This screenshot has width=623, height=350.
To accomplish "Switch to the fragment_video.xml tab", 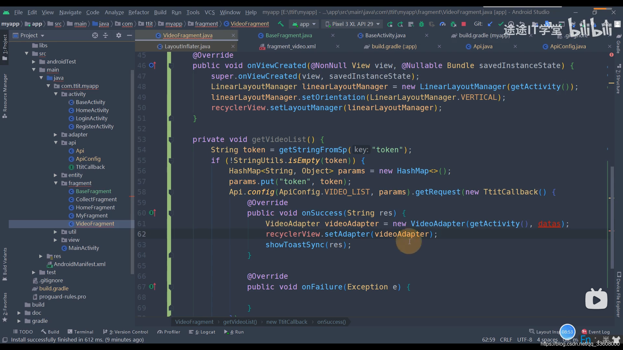I will pyautogui.click(x=291, y=46).
